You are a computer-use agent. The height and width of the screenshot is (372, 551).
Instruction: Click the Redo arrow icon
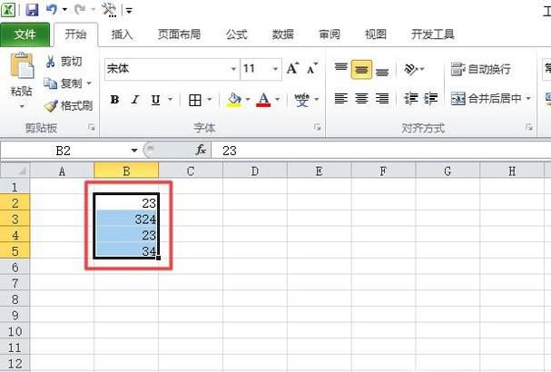coord(79,9)
